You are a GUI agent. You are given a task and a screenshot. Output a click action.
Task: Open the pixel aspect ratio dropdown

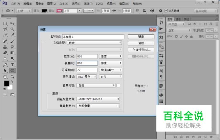98,106
